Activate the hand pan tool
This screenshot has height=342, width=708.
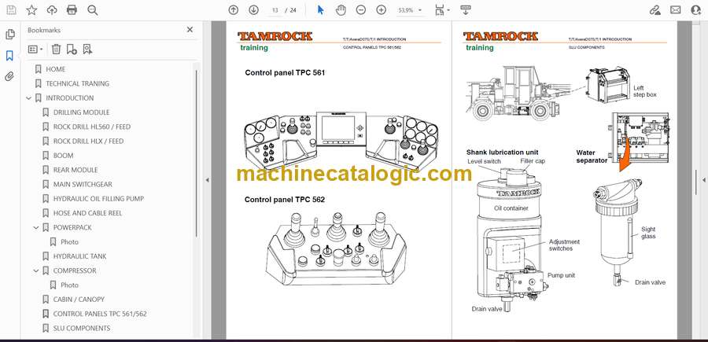pyautogui.click(x=341, y=10)
